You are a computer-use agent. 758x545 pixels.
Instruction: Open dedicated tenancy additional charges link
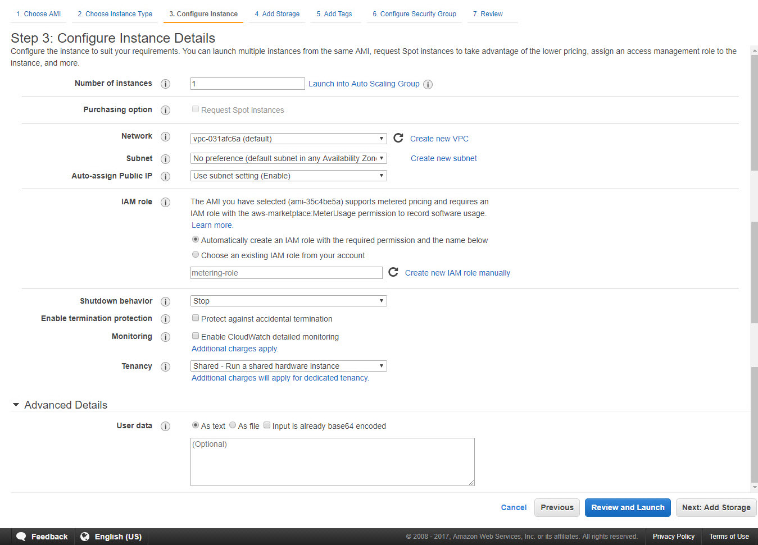tap(280, 378)
